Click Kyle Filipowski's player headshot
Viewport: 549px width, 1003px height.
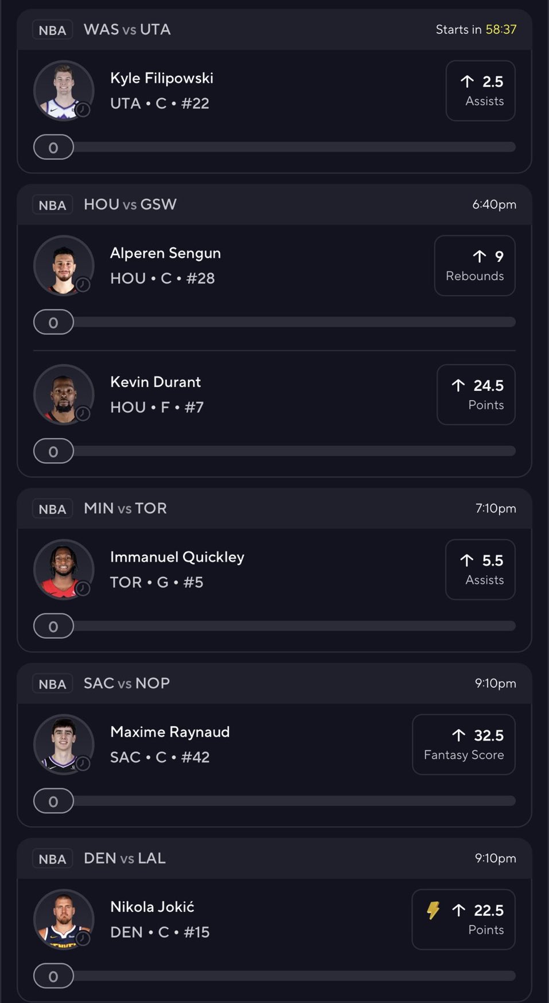[x=63, y=90]
